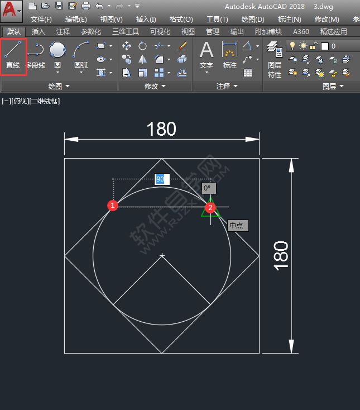The image size is (360, 410).
Task: Toggle layer 0 on/off lightbulb
Action: tap(292, 46)
